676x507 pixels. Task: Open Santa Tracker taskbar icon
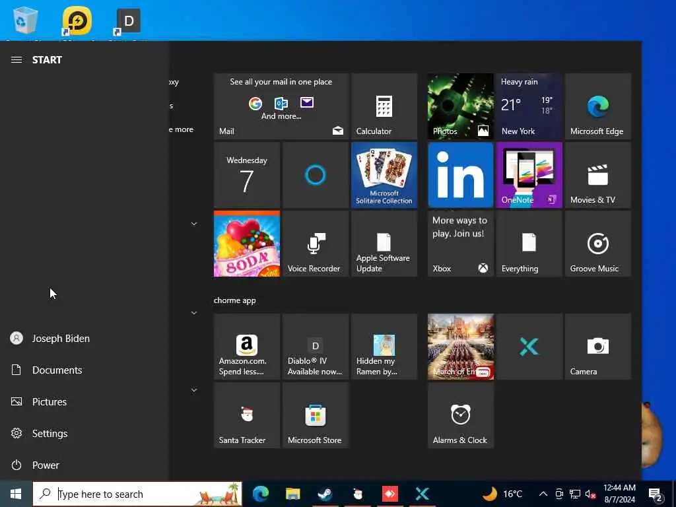[x=357, y=494]
